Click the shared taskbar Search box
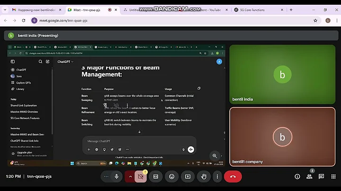This screenshot has width=341, height=191. [91, 163]
